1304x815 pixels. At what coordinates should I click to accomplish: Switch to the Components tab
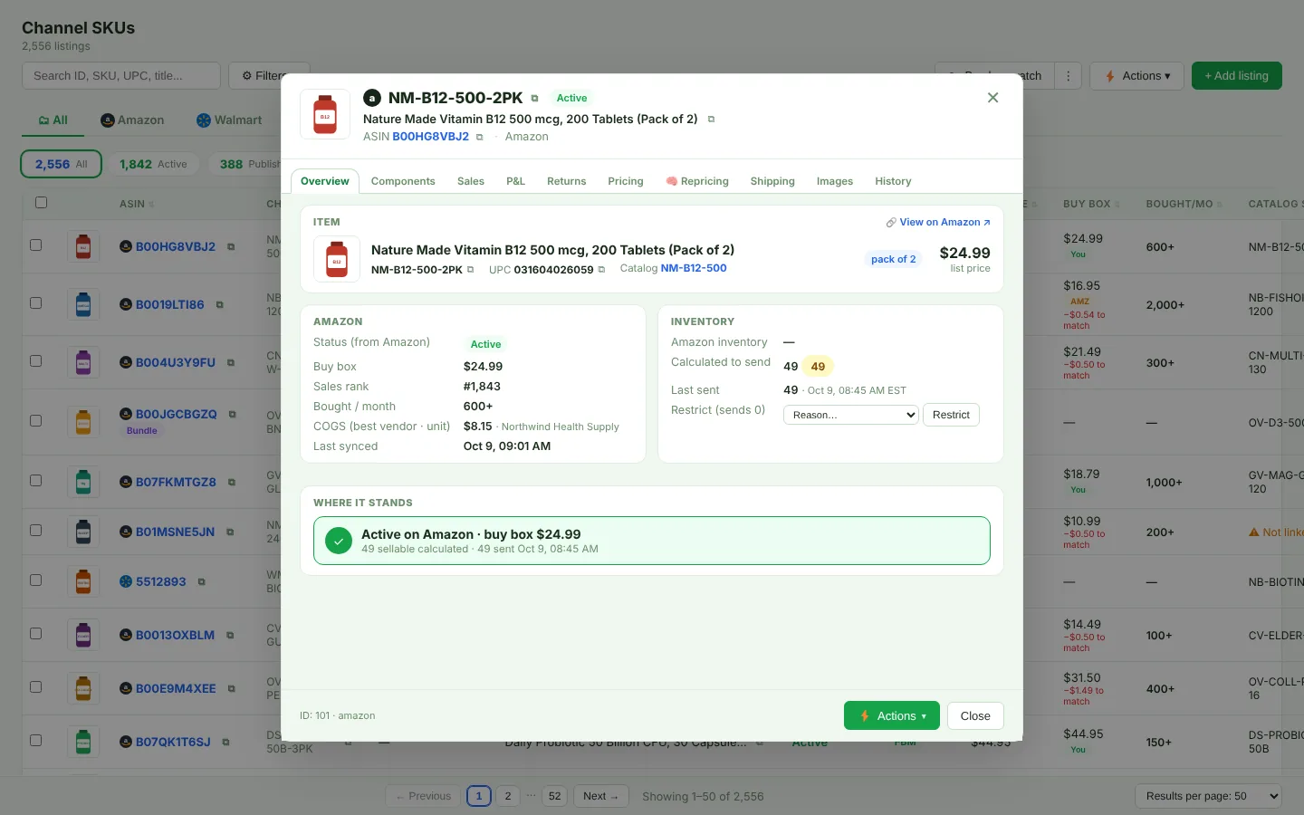tap(403, 181)
